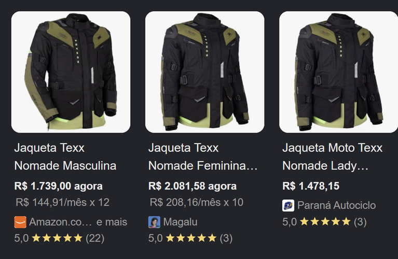Open the Jaqueta Texx Nomade Feminina image
The height and width of the screenshot is (259, 398).
tap(205, 72)
